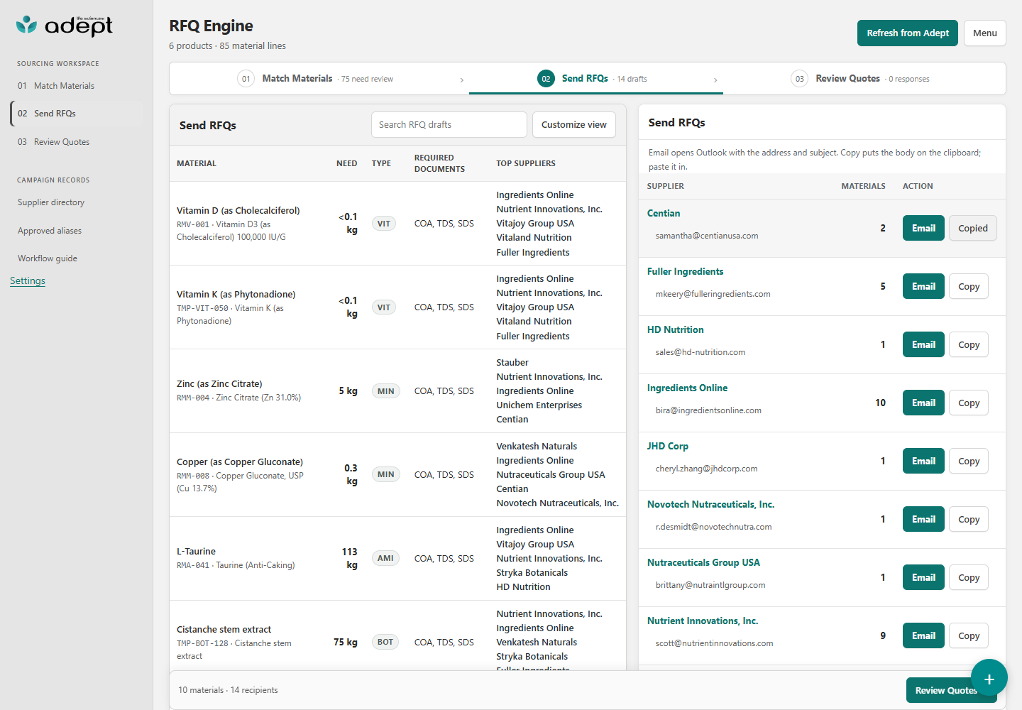Email the supplier Fuller Ingredients
Viewport: 1022px width, 710px height.
[923, 286]
